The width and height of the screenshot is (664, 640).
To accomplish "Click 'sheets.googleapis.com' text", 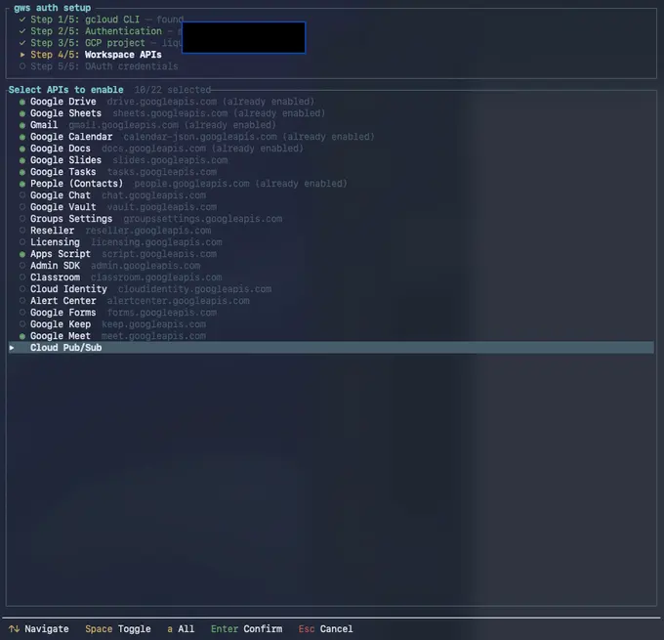I will click(170, 113).
